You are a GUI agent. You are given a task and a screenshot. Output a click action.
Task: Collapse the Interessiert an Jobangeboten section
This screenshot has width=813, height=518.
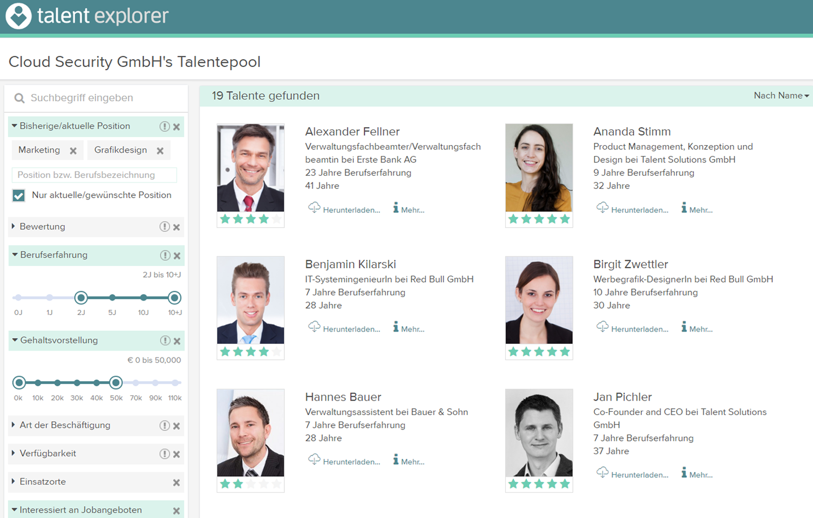tap(14, 510)
